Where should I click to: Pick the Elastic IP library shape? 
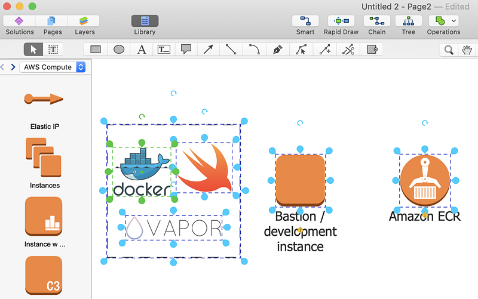(44, 99)
